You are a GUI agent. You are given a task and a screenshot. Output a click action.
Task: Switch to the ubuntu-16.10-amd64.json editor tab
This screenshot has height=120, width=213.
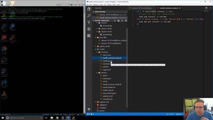[x=142, y=8]
